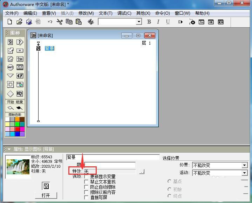Open the 文本(T) menu
This screenshot has width=252, height=203.
coord(105,13)
